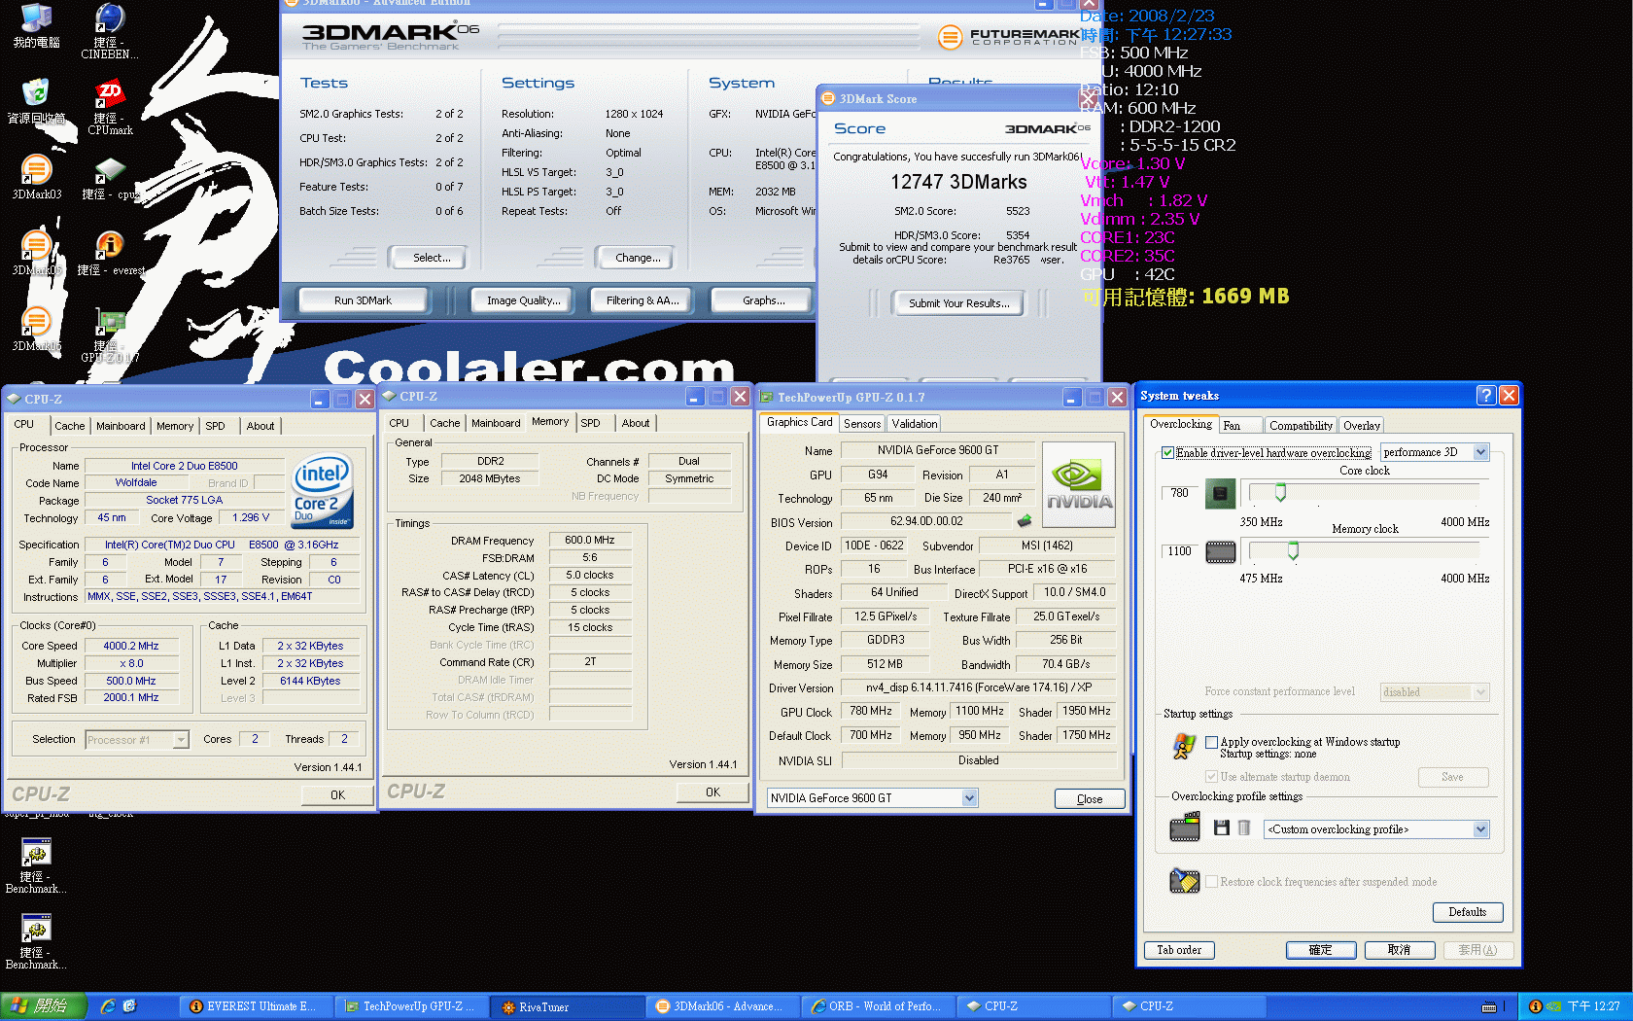Viewport: 1633px width, 1021px height.
Task: Click the core clock chip icon in System tweaks
Action: [x=1220, y=494]
